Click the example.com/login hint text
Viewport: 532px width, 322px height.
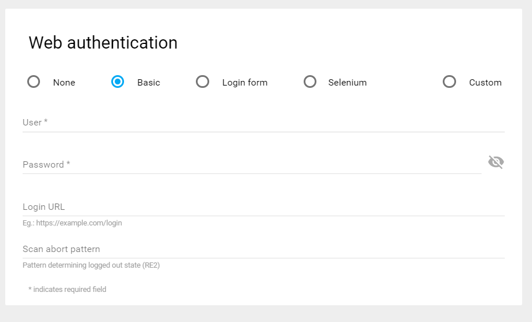pyautogui.click(x=72, y=223)
